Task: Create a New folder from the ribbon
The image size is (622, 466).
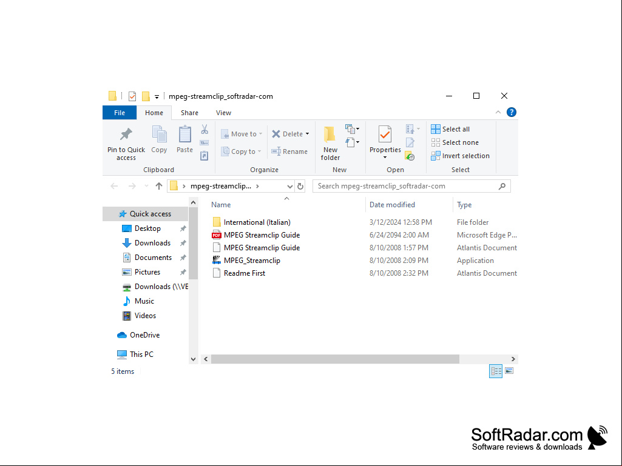Action: tap(330, 143)
